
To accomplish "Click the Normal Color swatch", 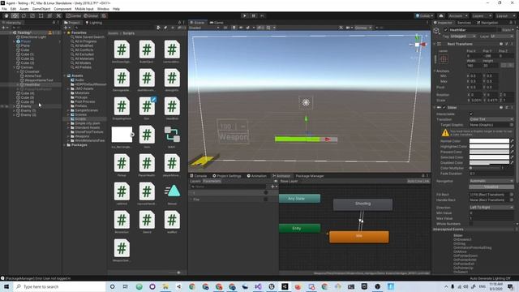I will [x=489, y=141].
